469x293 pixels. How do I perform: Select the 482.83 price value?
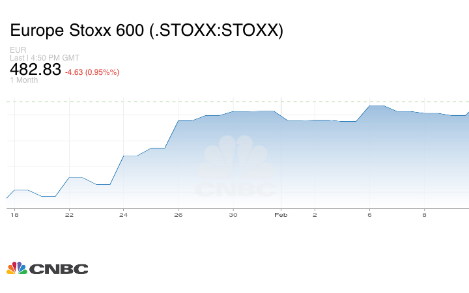(x=35, y=69)
